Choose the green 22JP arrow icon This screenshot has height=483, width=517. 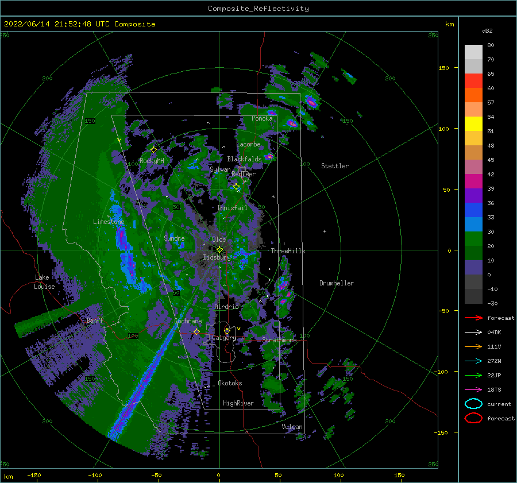[x=473, y=375]
